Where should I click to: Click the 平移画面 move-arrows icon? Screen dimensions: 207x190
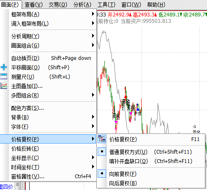point(4,67)
